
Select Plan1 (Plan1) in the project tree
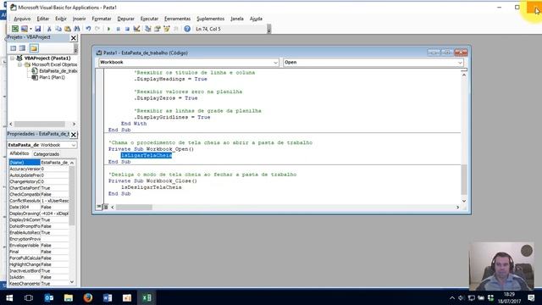[52, 77]
